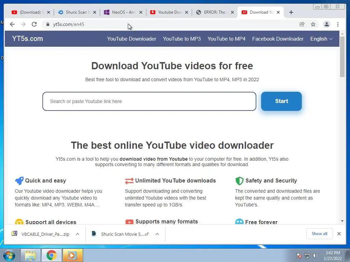Click the YT5s.com logo
Viewport: 350px width, 262px height.
coord(27,39)
